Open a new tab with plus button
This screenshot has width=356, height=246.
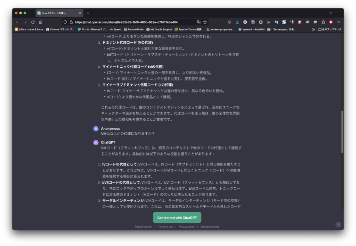pos(88,13)
